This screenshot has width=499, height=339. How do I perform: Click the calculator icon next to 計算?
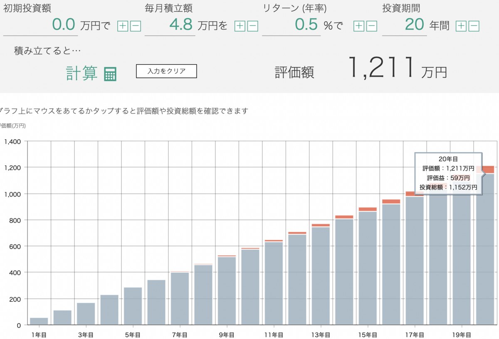[110, 74]
